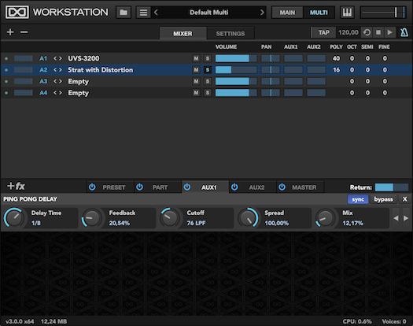Click the UVI logo
The width and height of the screenshot is (413, 326).
(x=17, y=12)
